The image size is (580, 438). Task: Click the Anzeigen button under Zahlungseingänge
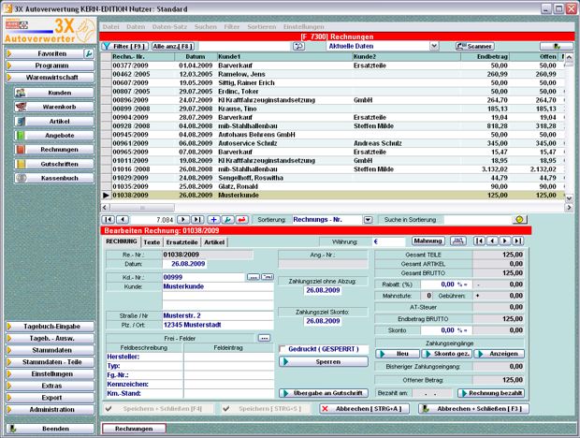(x=499, y=354)
